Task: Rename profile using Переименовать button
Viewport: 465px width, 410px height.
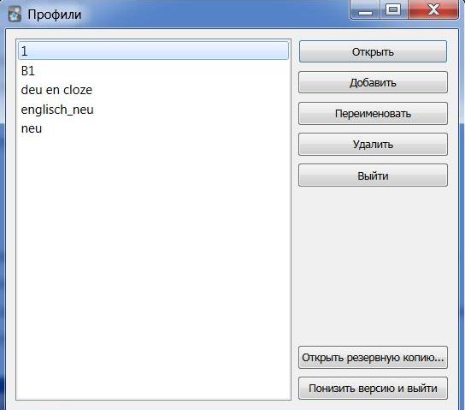Action: pos(373,113)
